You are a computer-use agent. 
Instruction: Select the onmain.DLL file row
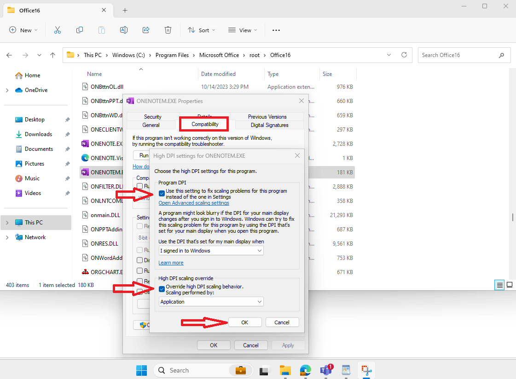(x=105, y=215)
